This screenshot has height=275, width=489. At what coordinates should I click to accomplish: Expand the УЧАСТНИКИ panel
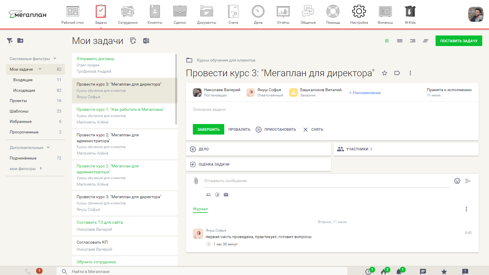pos(406,149)
